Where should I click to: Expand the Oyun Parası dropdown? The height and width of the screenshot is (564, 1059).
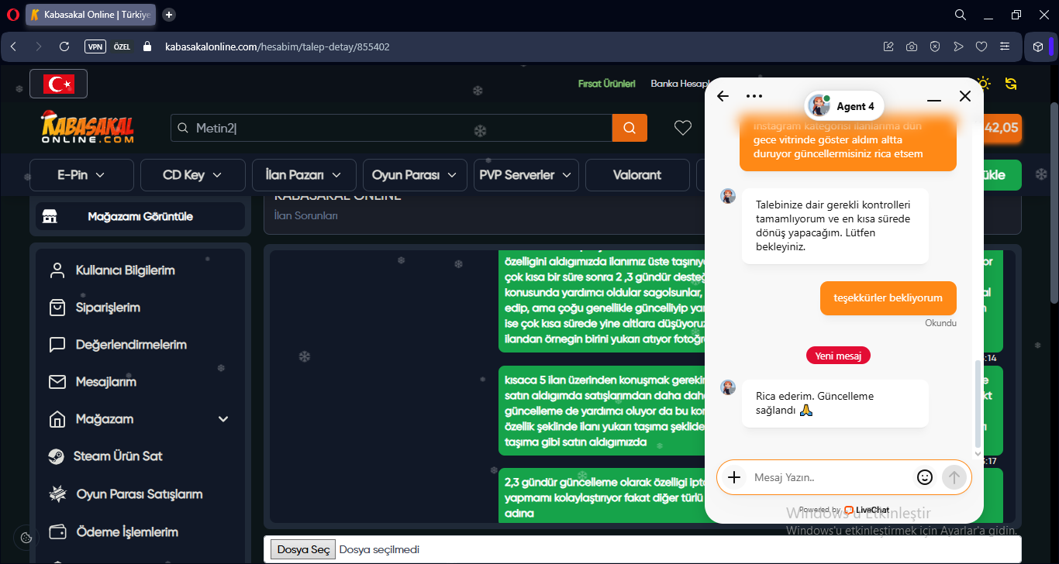pyautogui.click(x=415, y=175)
